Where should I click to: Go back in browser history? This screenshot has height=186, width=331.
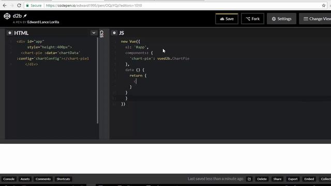click(x=5, y=6)
